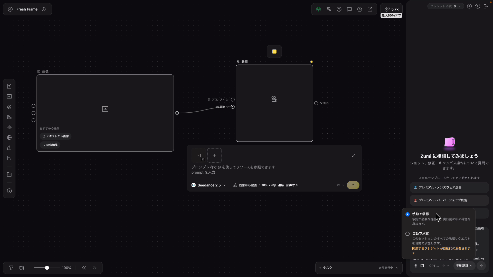Click the filter funnel icon at bottom
The image size is (493, 277).
click(x=11, y=268)
